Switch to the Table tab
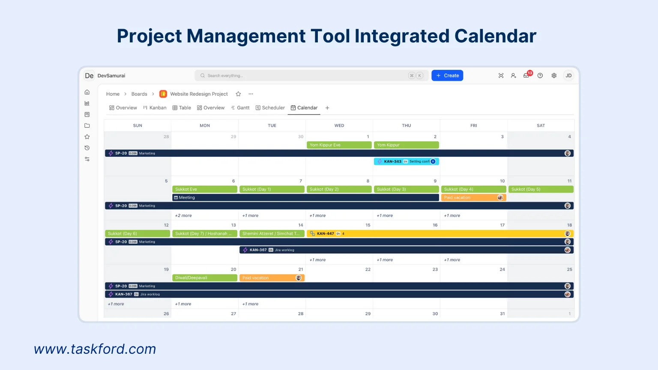658x370 pixels. click(182, 107)
